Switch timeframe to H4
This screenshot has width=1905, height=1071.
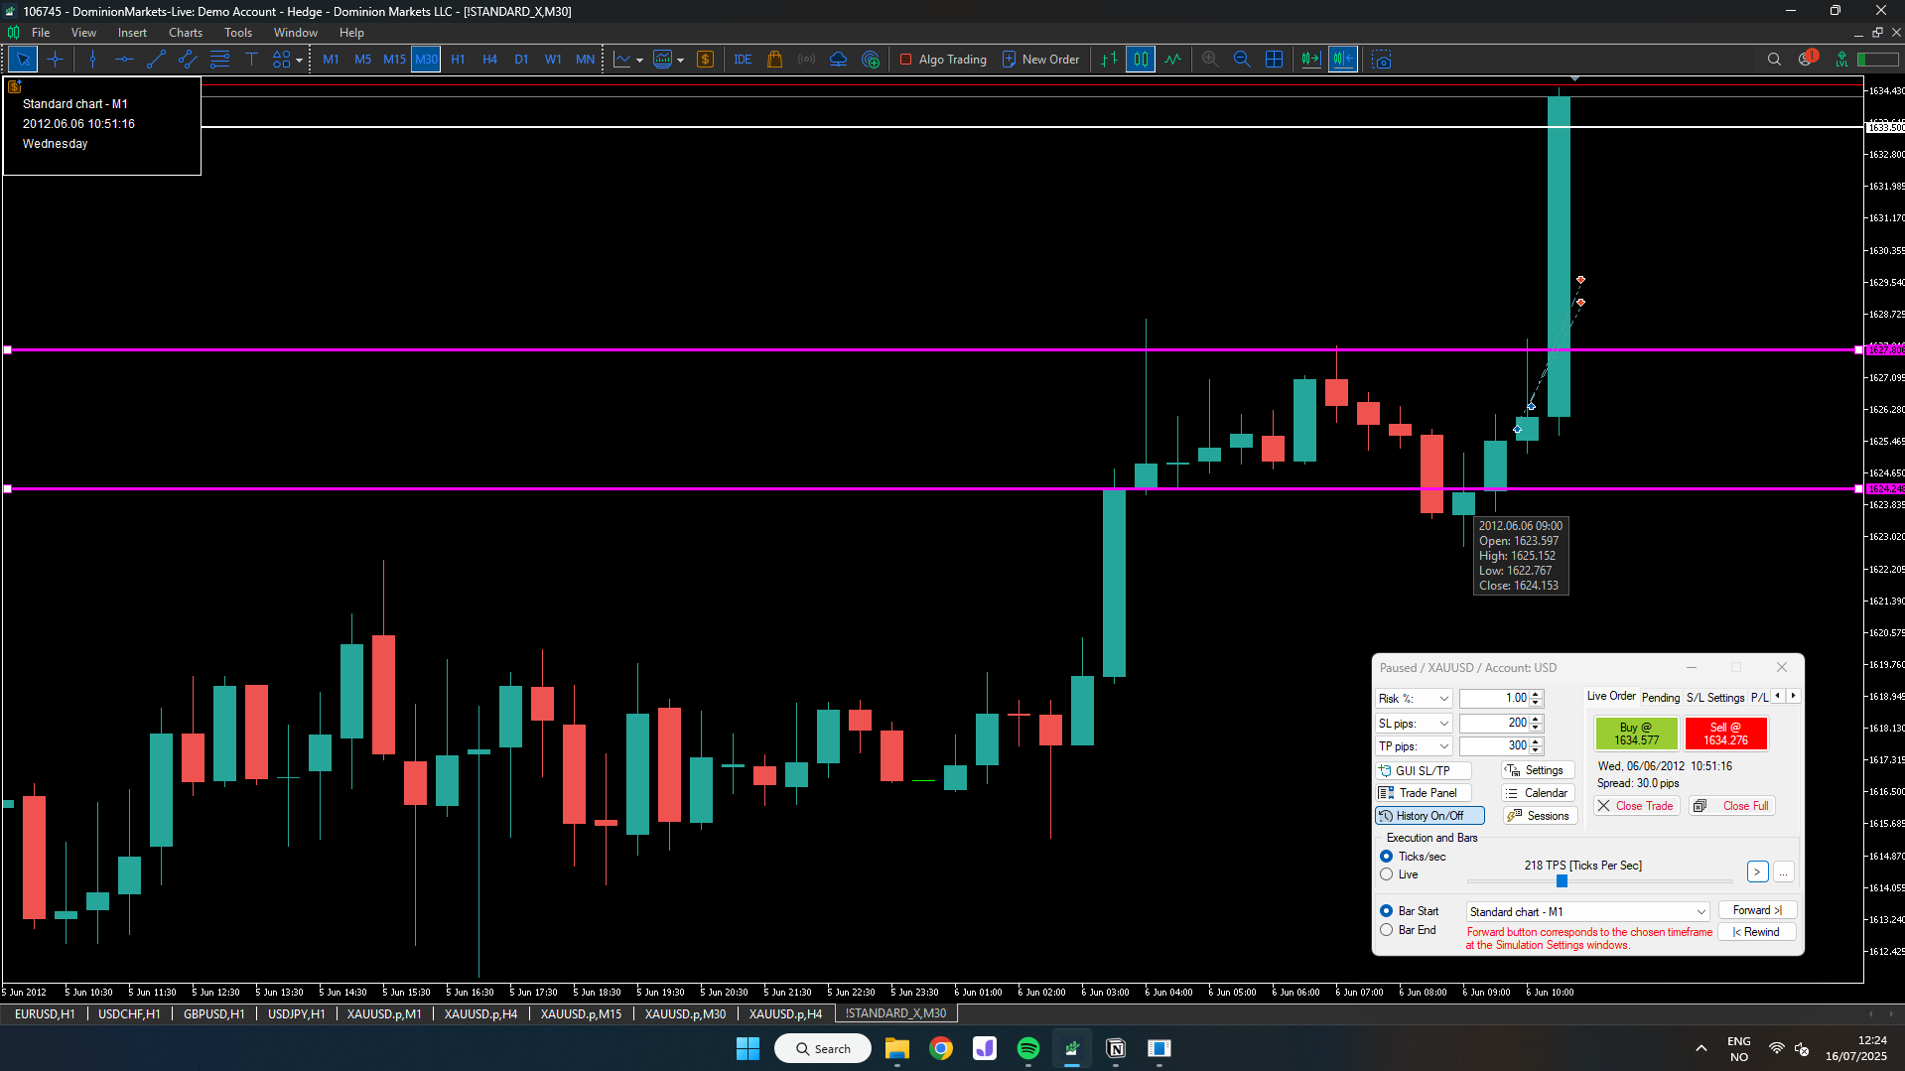coord(489,60)
